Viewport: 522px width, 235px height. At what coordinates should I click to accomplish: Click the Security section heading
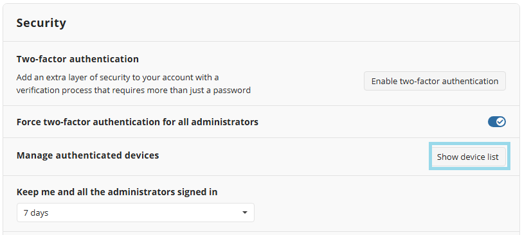coord(41,23)
